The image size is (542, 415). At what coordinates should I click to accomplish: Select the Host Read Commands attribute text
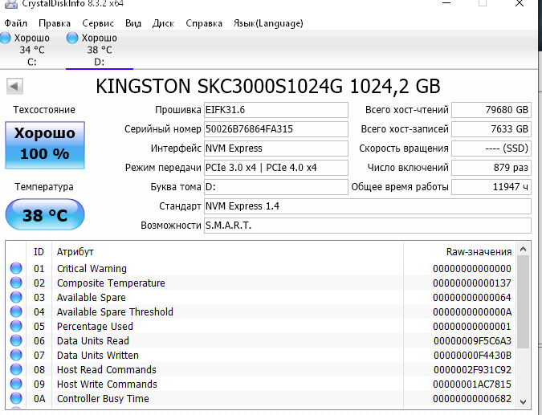pyautogui.click(x=107, y=370)
